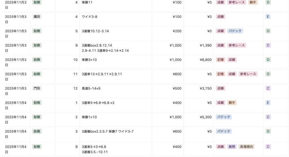The height and width of the screenshot is (157, 289).
Task: Open the 3連複box2.3.5.7 単勝7 ワイド3-7 cell
Action: click(x=108, y=131)
